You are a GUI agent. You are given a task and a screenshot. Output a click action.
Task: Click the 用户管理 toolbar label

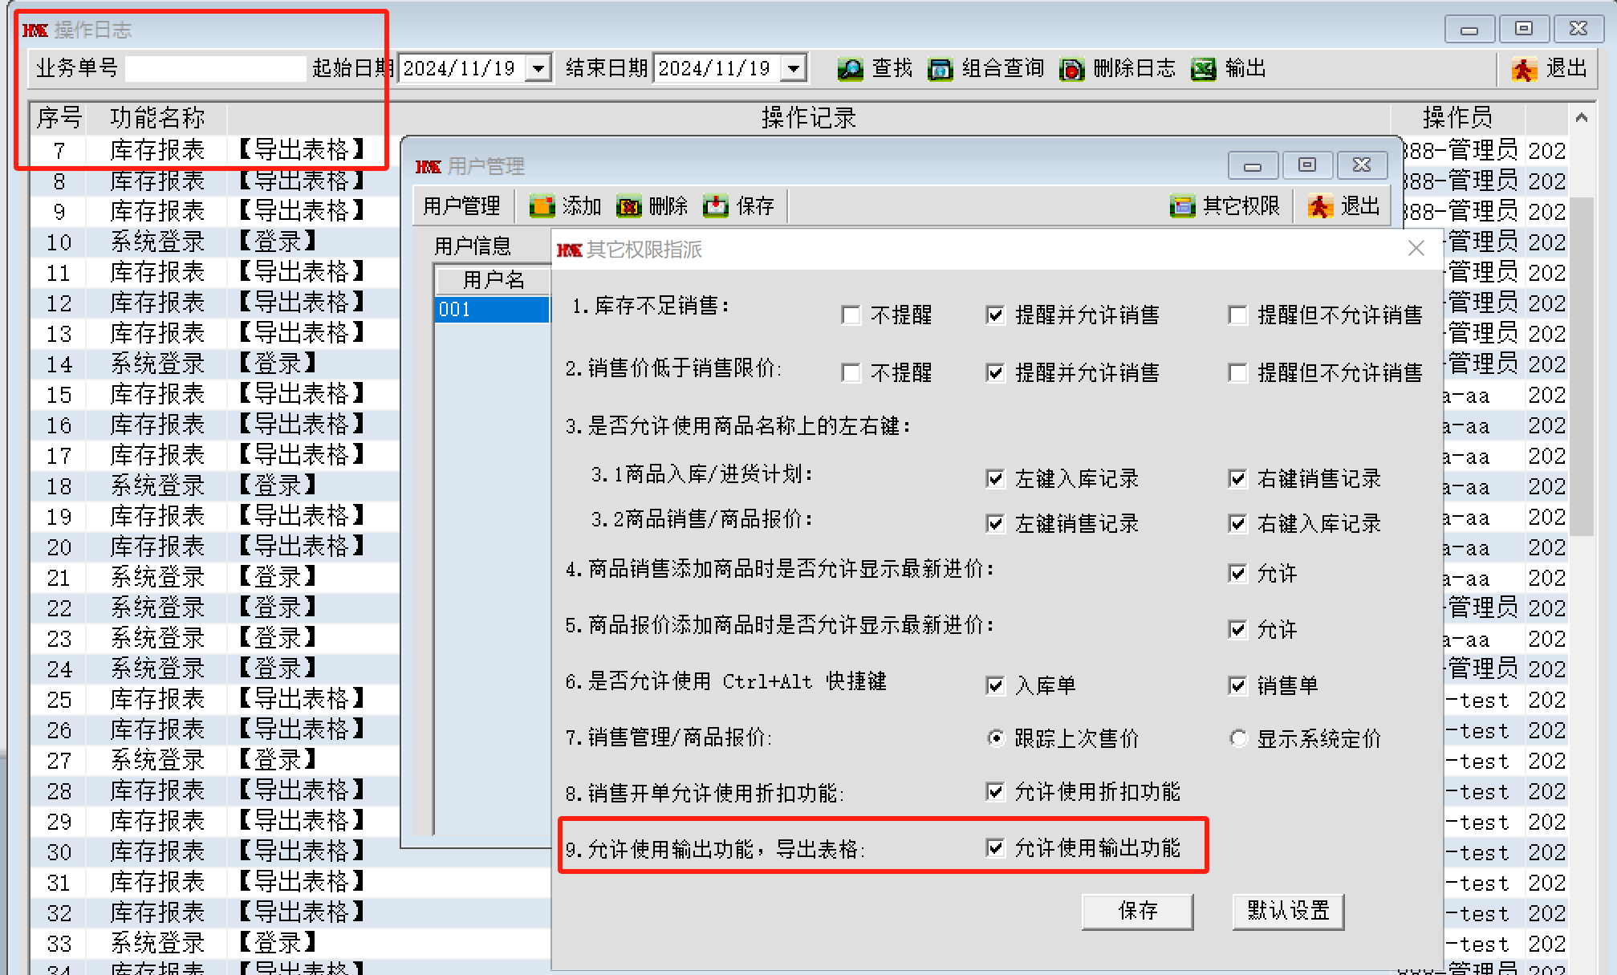point(462,206)
